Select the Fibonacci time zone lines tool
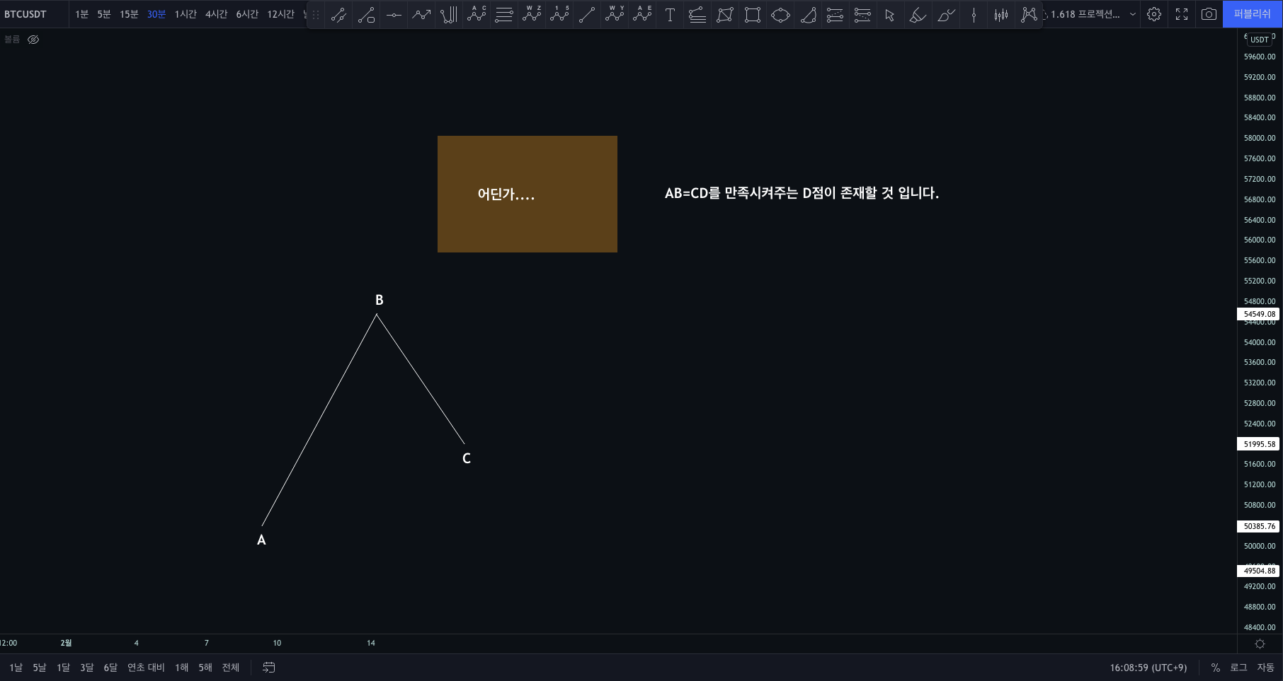The height and width of the screenshot is (681, 1283). click(x=863, y=14)
